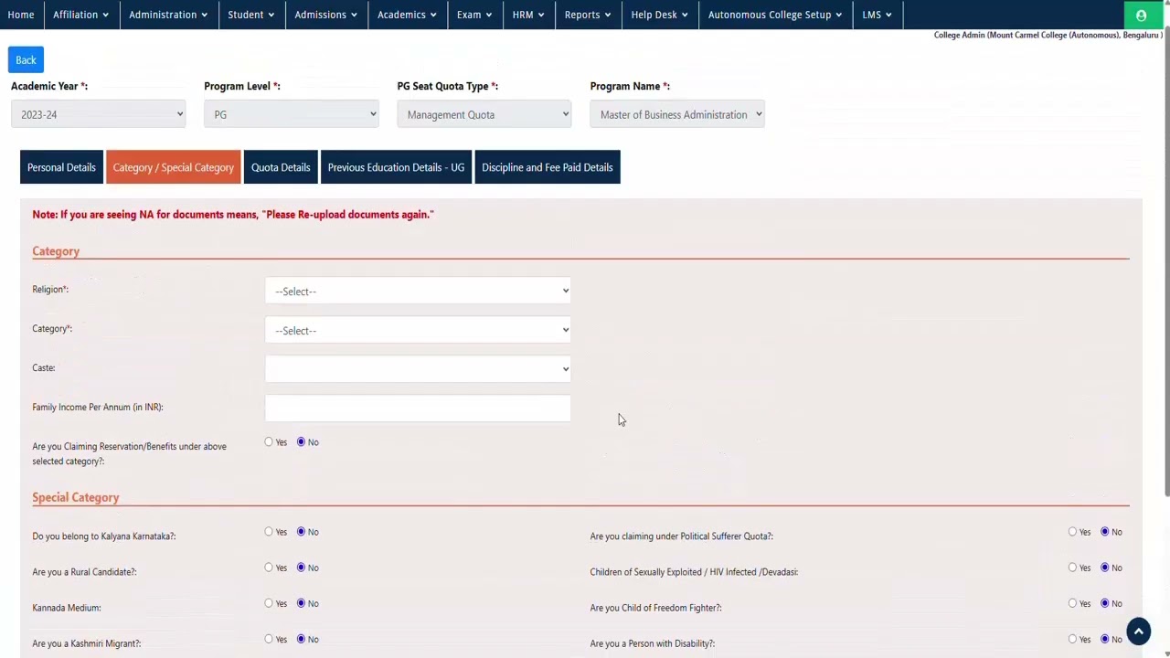Open the HRM menu

[528, 15]
